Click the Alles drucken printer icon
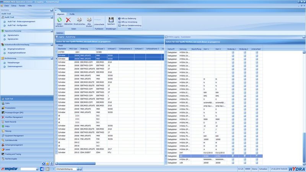The image size is (306, 172). [89, 19]
